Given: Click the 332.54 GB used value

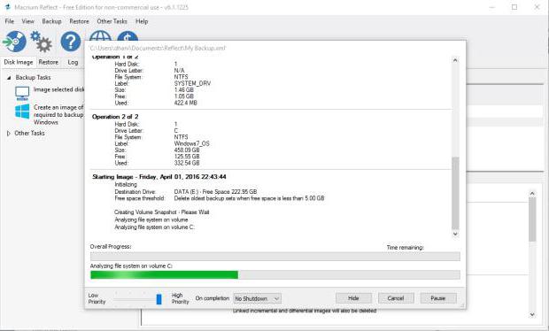Looking at the screenshot, I should pyautogui.click(x=187, y=163).
